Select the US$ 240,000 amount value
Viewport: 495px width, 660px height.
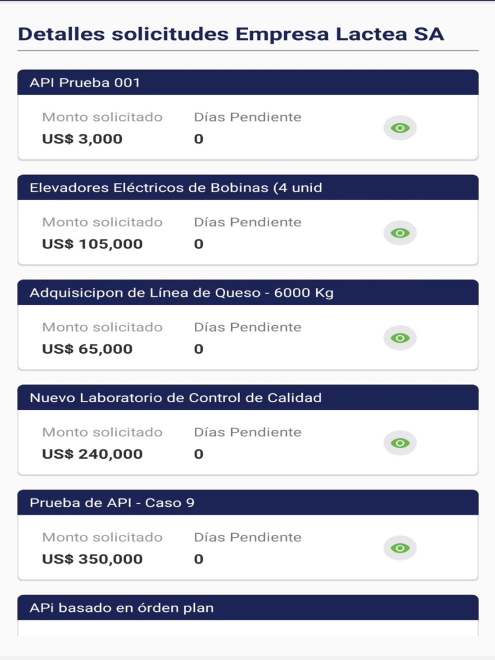coord(93,454)
